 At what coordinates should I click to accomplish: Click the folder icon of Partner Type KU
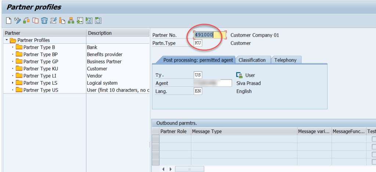[x=19, y=69]
